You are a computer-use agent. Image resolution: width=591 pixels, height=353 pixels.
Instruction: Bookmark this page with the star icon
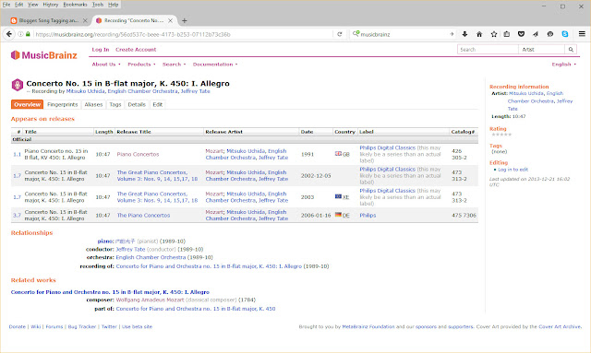pyautogui.click(x=494, y=34)
